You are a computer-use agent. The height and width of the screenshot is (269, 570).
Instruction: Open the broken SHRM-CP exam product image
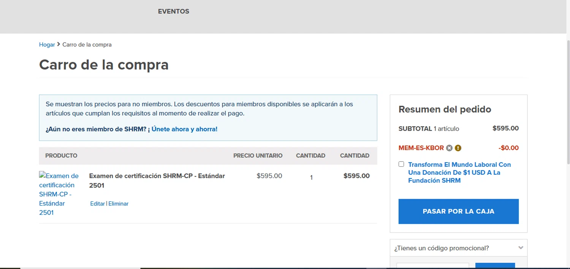59,194
